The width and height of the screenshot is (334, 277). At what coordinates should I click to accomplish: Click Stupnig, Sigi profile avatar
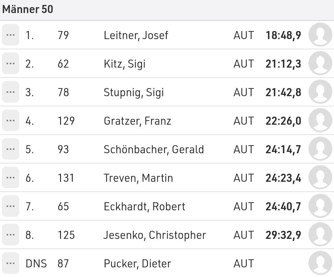[320, 92]
